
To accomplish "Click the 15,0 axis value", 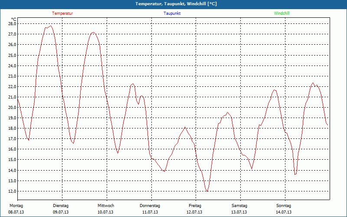I will coord(12,160).
